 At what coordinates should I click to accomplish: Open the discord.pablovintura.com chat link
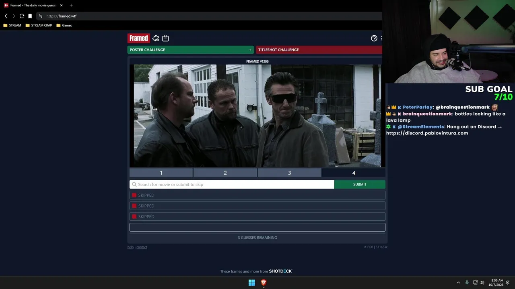[x=427, y=133]
